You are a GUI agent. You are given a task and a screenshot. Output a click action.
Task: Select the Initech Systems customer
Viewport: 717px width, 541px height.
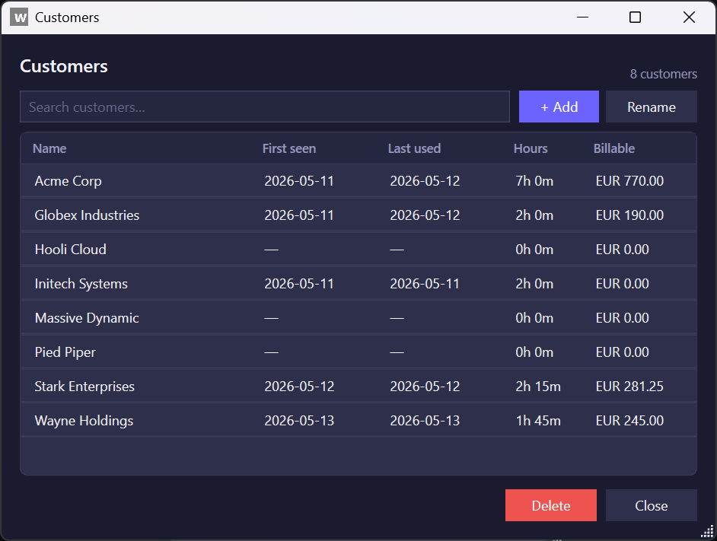click(358, 284)
